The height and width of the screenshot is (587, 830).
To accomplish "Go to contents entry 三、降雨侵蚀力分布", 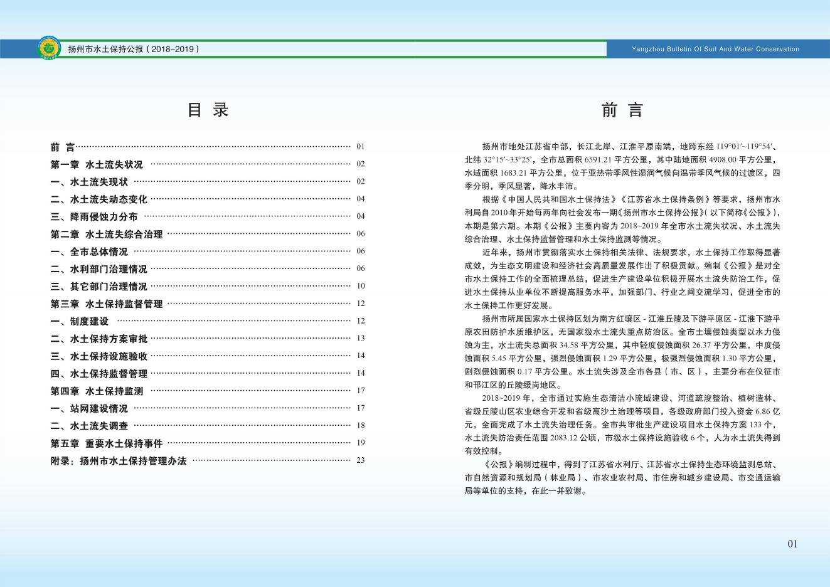I will tap(207, 216).
